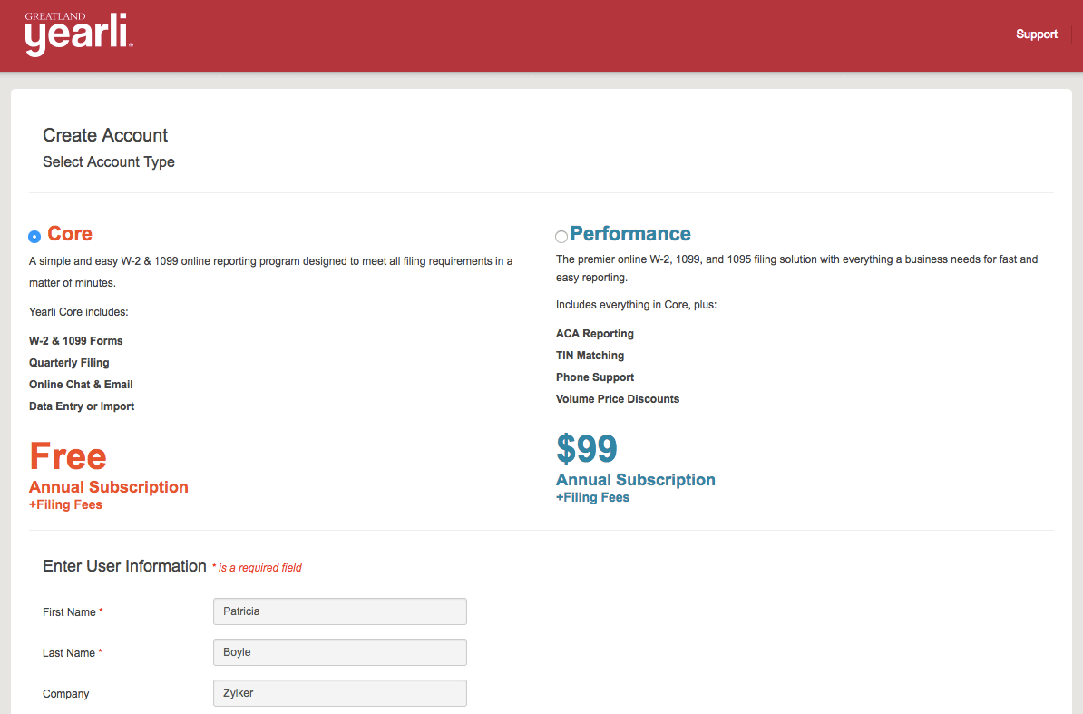Focus the Company input field
The height and width of the screenshot is (714, 1083).
pyautogui.click(x=340, y=692)
